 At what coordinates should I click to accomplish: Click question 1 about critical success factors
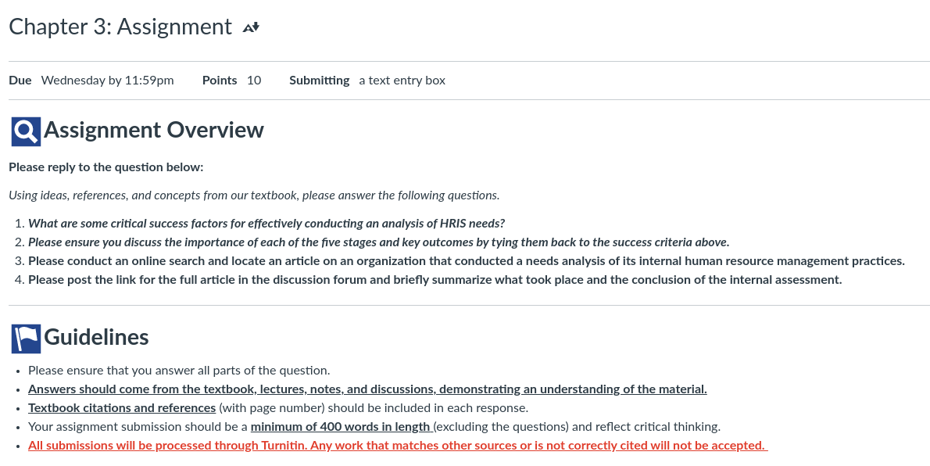pyautogui.click(x=266, y=223)
